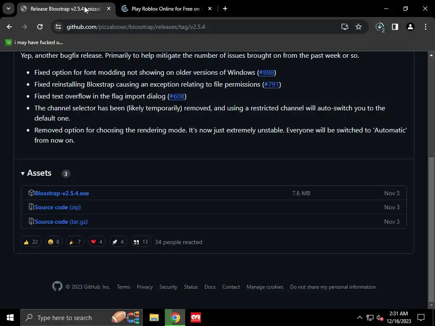Click Do not share my personal information
Viewport: 435px width, 326px height.
333,287
